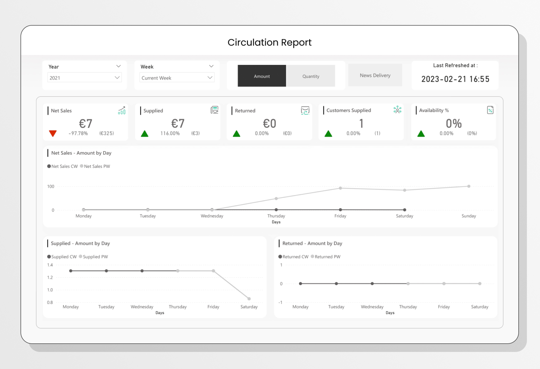Switch the view to Amount
540x369 pixels.
pyautogui.click(x=262, y=76)
